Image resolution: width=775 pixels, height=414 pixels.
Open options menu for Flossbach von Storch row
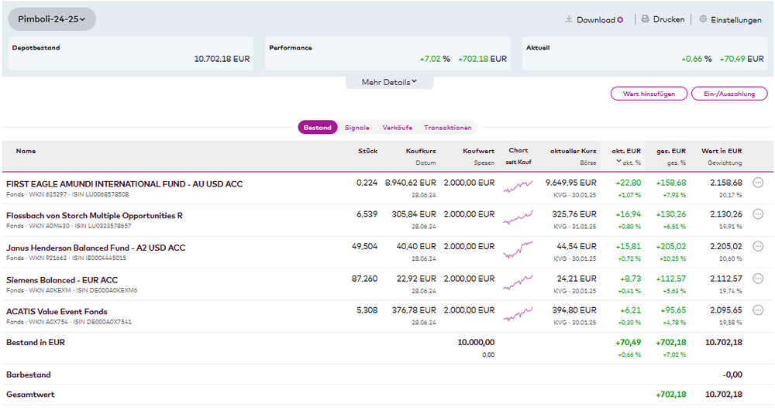click(758, 214)
